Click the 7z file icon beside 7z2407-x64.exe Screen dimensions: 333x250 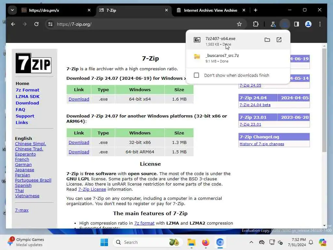click(197, 40)
